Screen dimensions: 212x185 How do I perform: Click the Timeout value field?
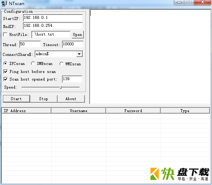click(73, 44)
